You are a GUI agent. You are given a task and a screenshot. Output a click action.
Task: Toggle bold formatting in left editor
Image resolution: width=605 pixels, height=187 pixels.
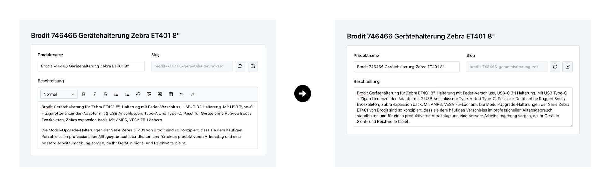[x=84, y=94]
